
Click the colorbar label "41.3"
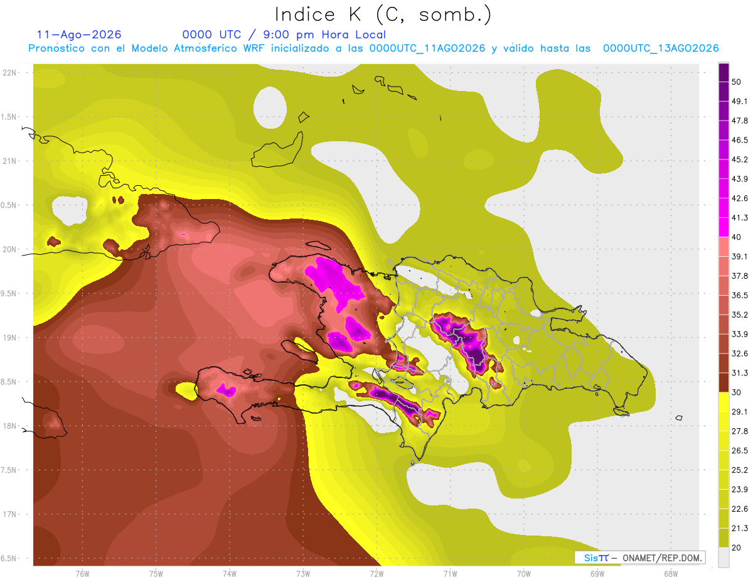[739, 218]
